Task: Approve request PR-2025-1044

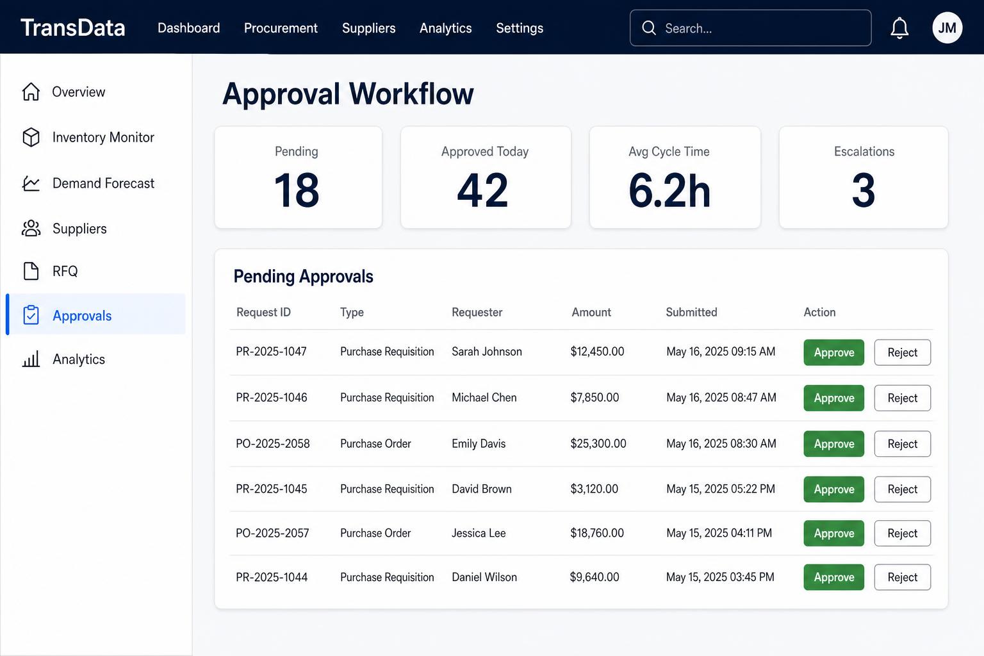Action: (x=833, y=577)
